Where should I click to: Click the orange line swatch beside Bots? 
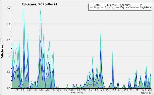coord(91,7)
